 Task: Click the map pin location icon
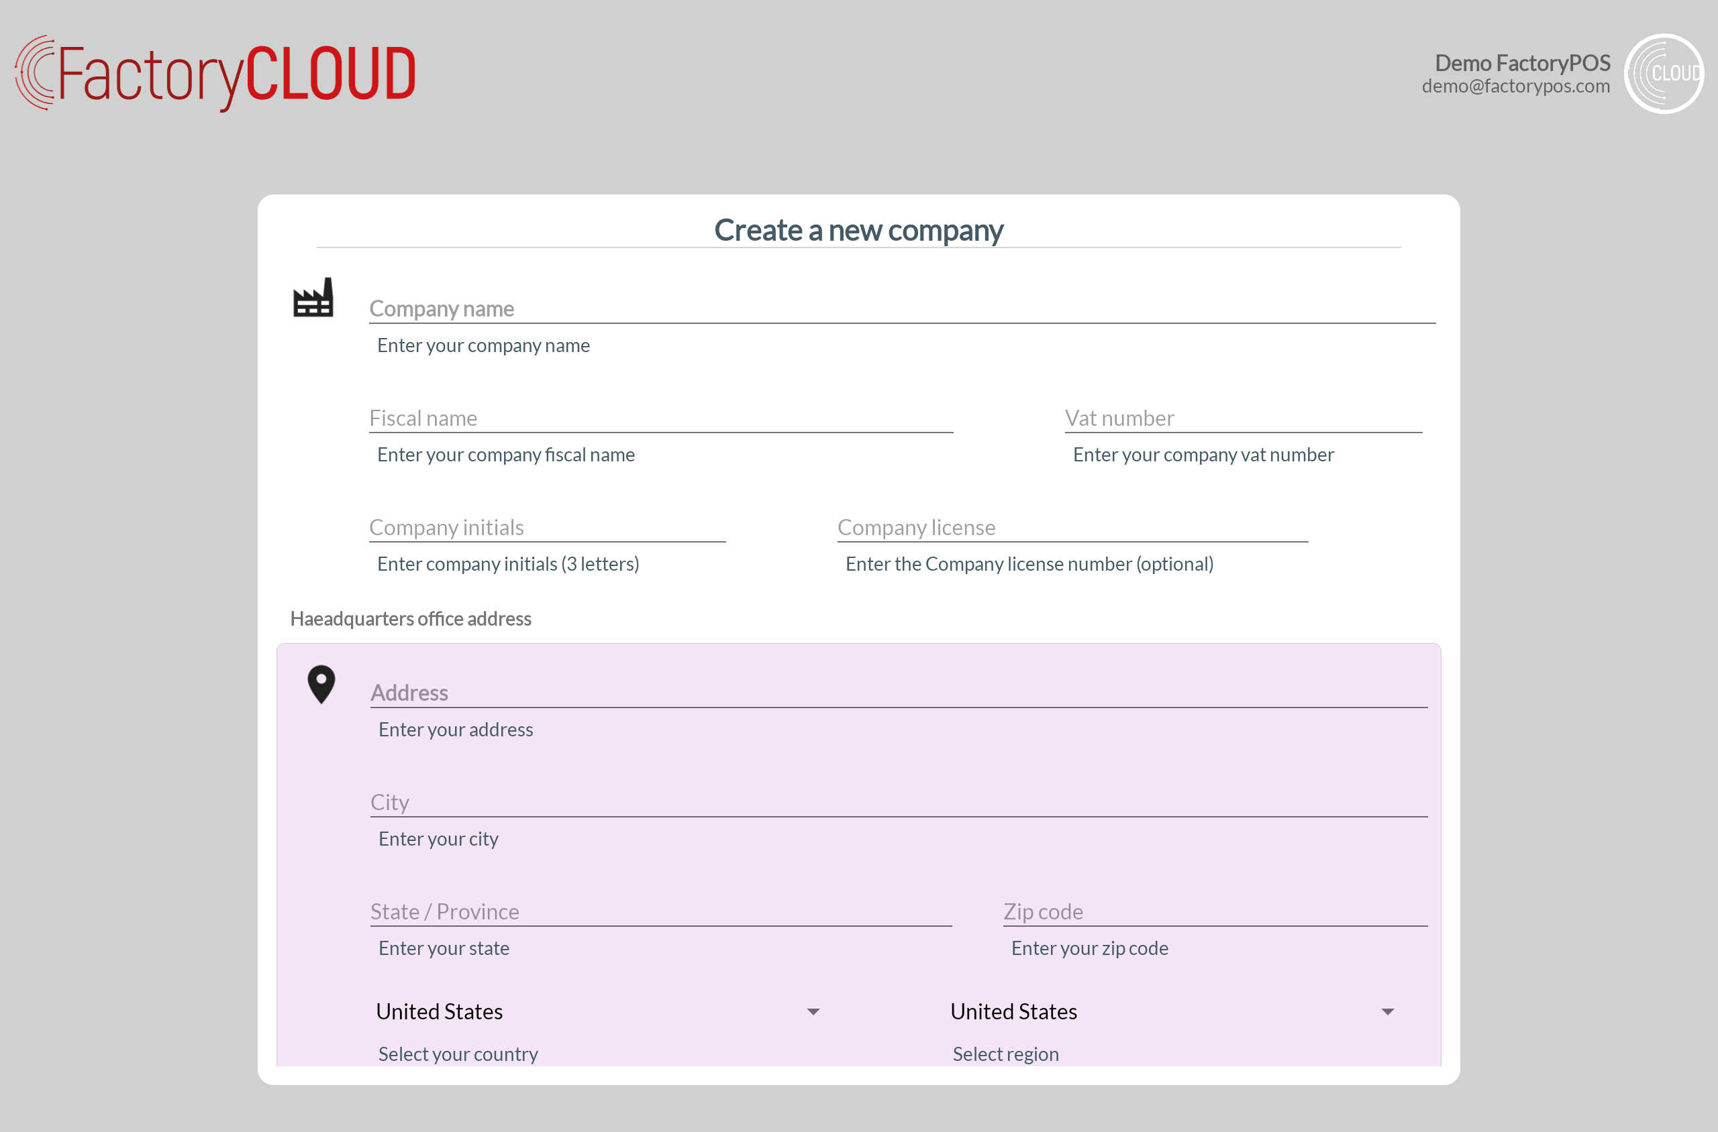(321, 683)
